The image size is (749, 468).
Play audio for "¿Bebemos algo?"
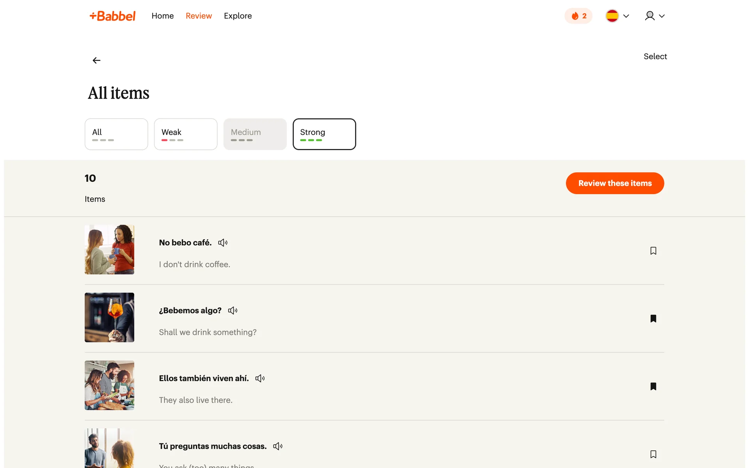[233, 310]
